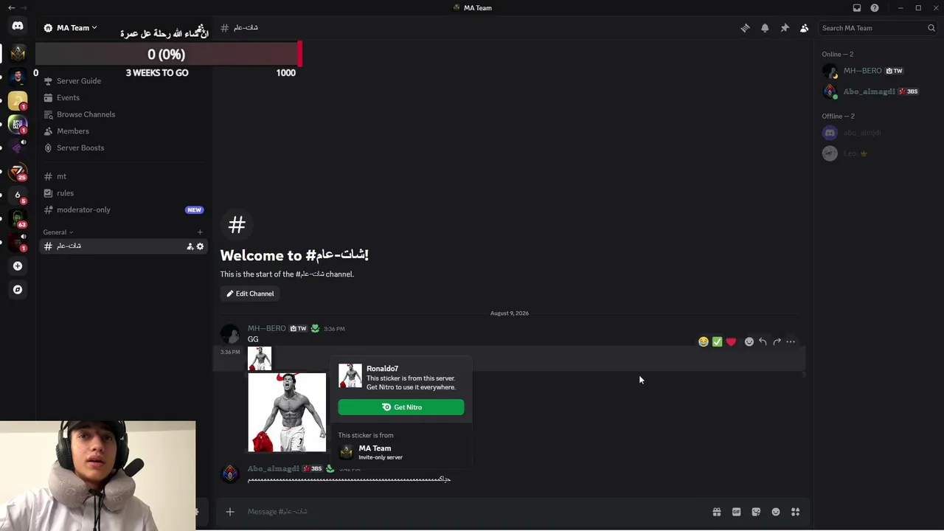Open Browse Channels in the sidebar

click(86, 114)
